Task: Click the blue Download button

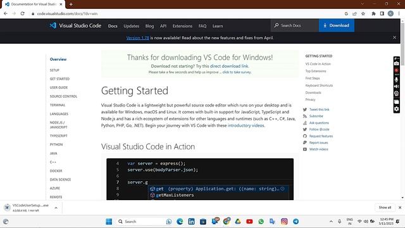Action: (x=337, y=25)
